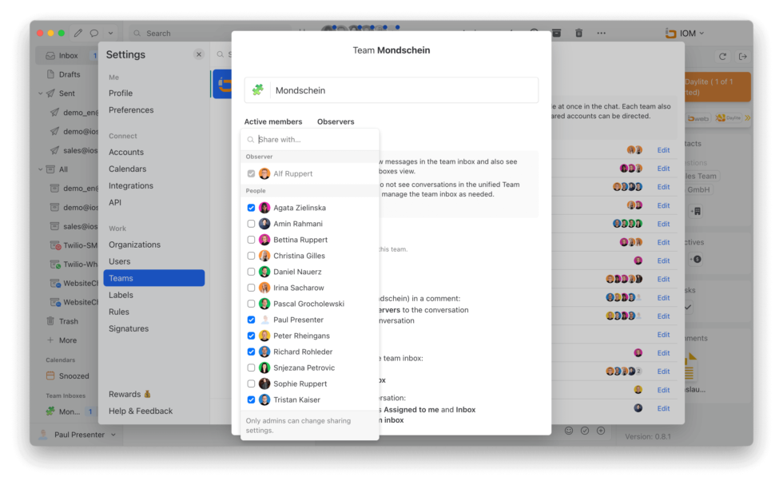Viewport: 783px width, 485px height.
Task: Click the compose pencil icon in toolbar
Action: coord(78,33)
